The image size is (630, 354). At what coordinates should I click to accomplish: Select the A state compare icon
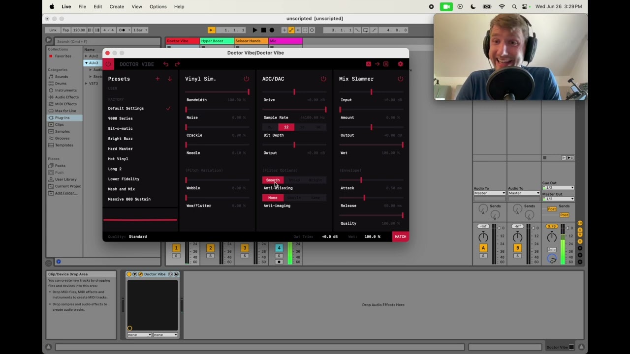pyautogui.click(x=368, y=64)
